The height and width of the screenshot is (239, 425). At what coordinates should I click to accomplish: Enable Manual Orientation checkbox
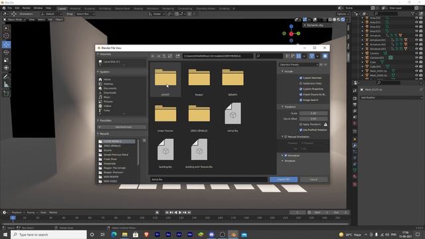[x=286, y=137]
